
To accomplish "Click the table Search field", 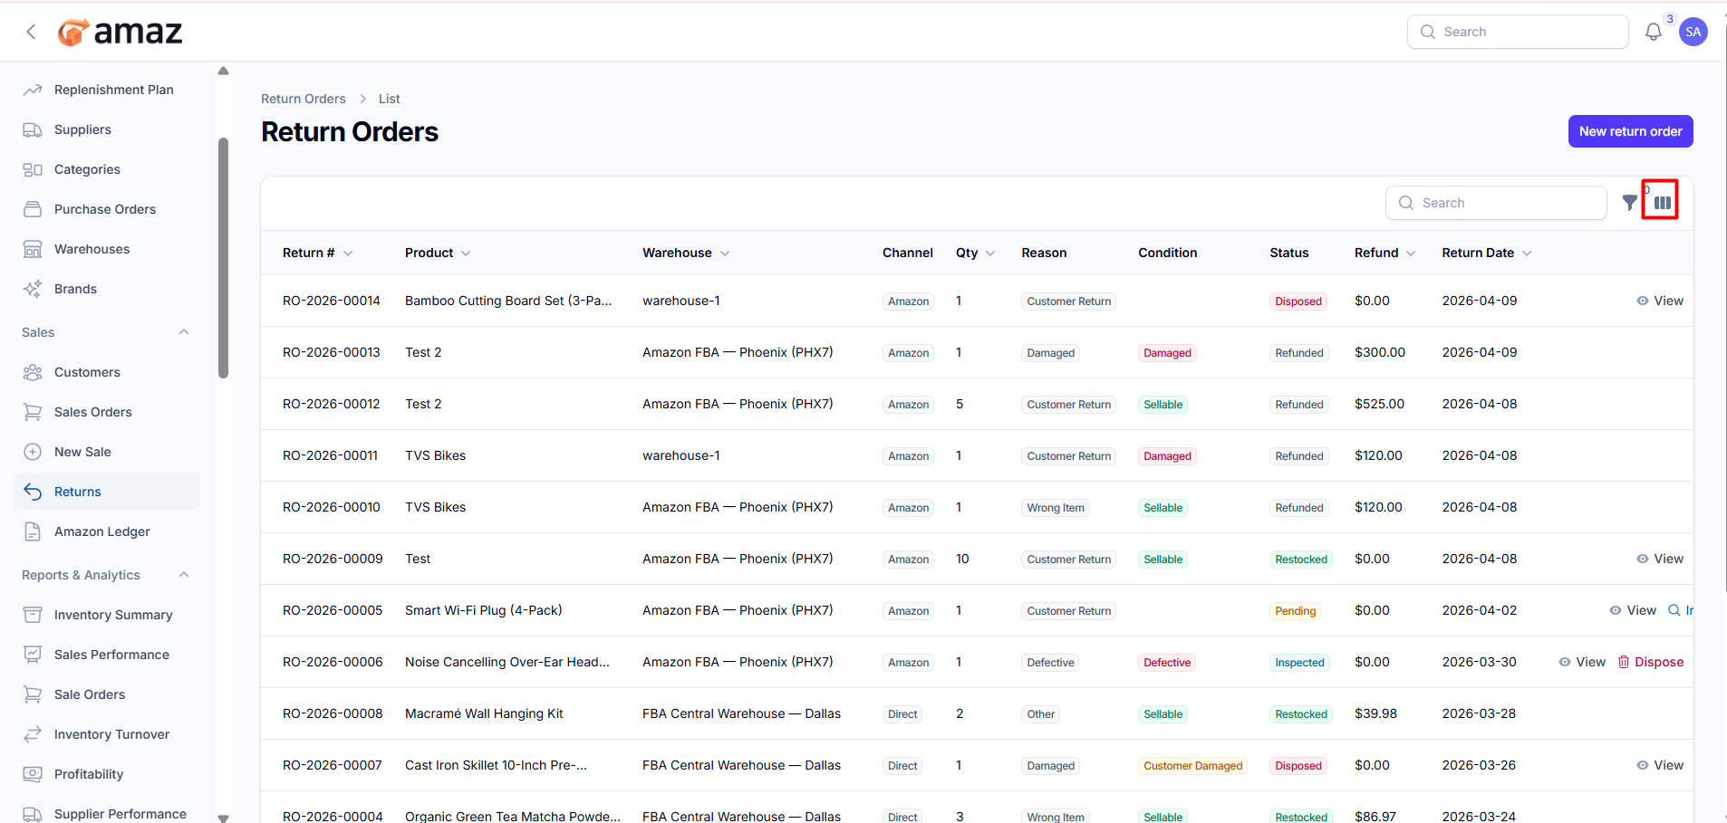I will click(1496, 203).
